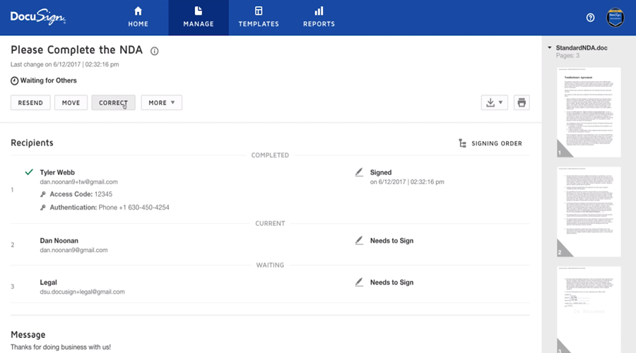Viewport: 636px width, 353px height.
Task: Open the user profile avatar
Action: pyautogui.click(x=616, y=18)
